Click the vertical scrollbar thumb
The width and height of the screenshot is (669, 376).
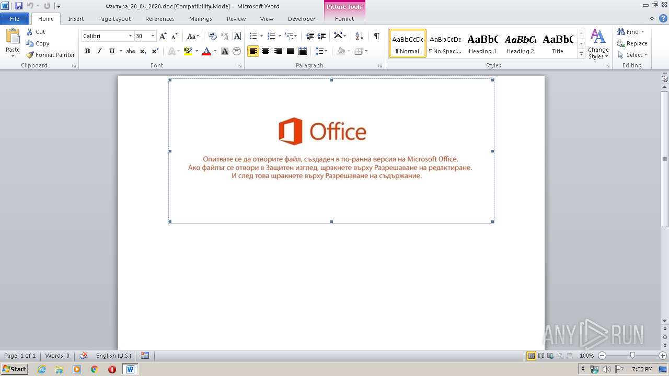click(x=664, y=159)
